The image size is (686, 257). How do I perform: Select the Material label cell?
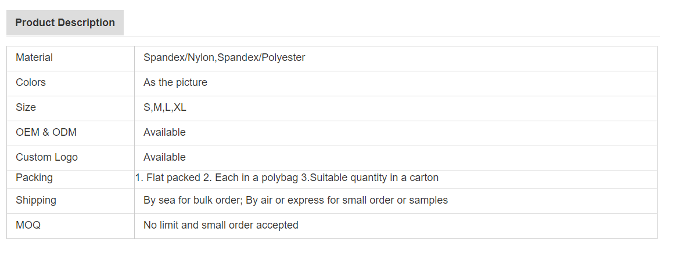[34, 57]
